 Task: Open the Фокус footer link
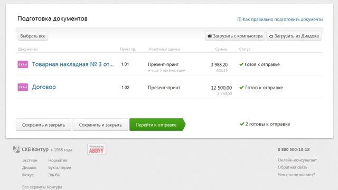(28, 175)
